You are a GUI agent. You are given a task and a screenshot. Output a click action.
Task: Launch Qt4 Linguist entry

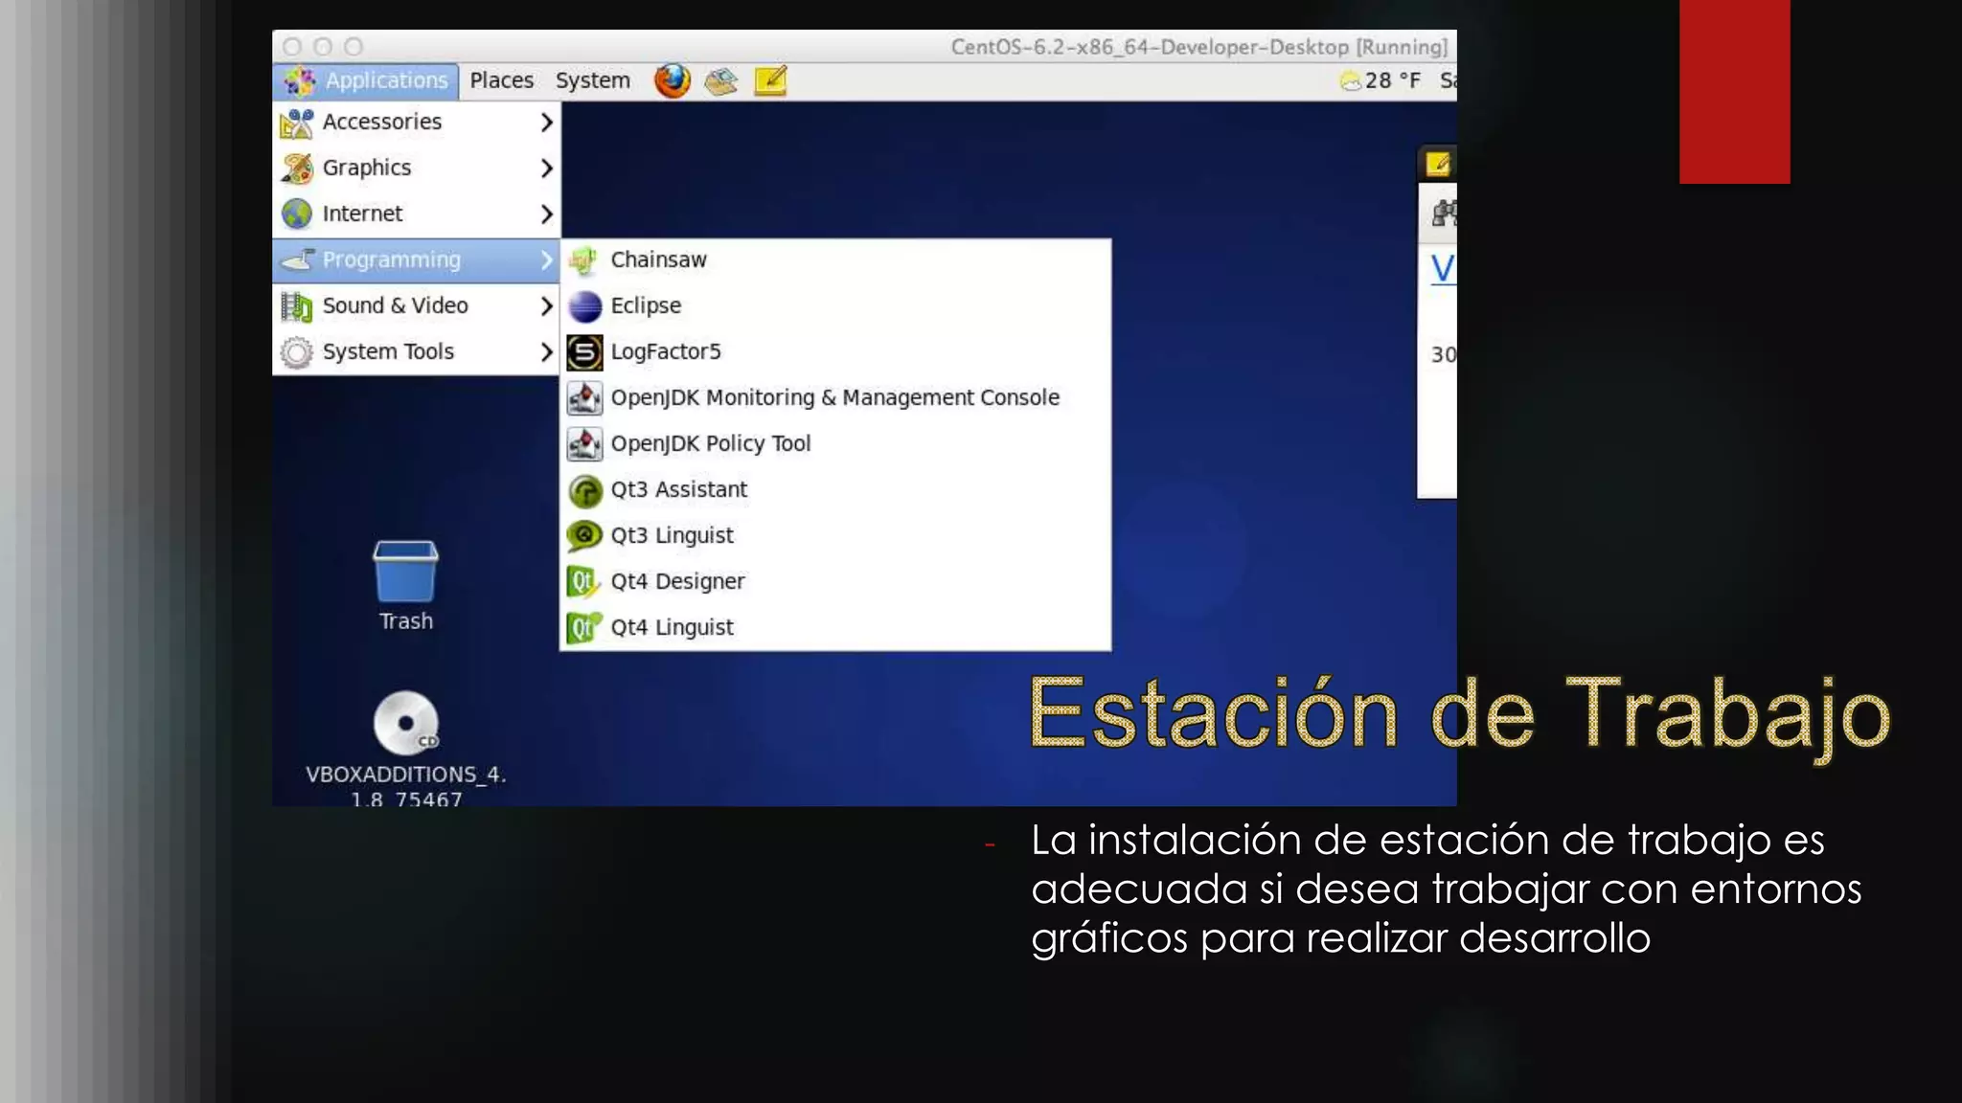click(x=835, y=628)
